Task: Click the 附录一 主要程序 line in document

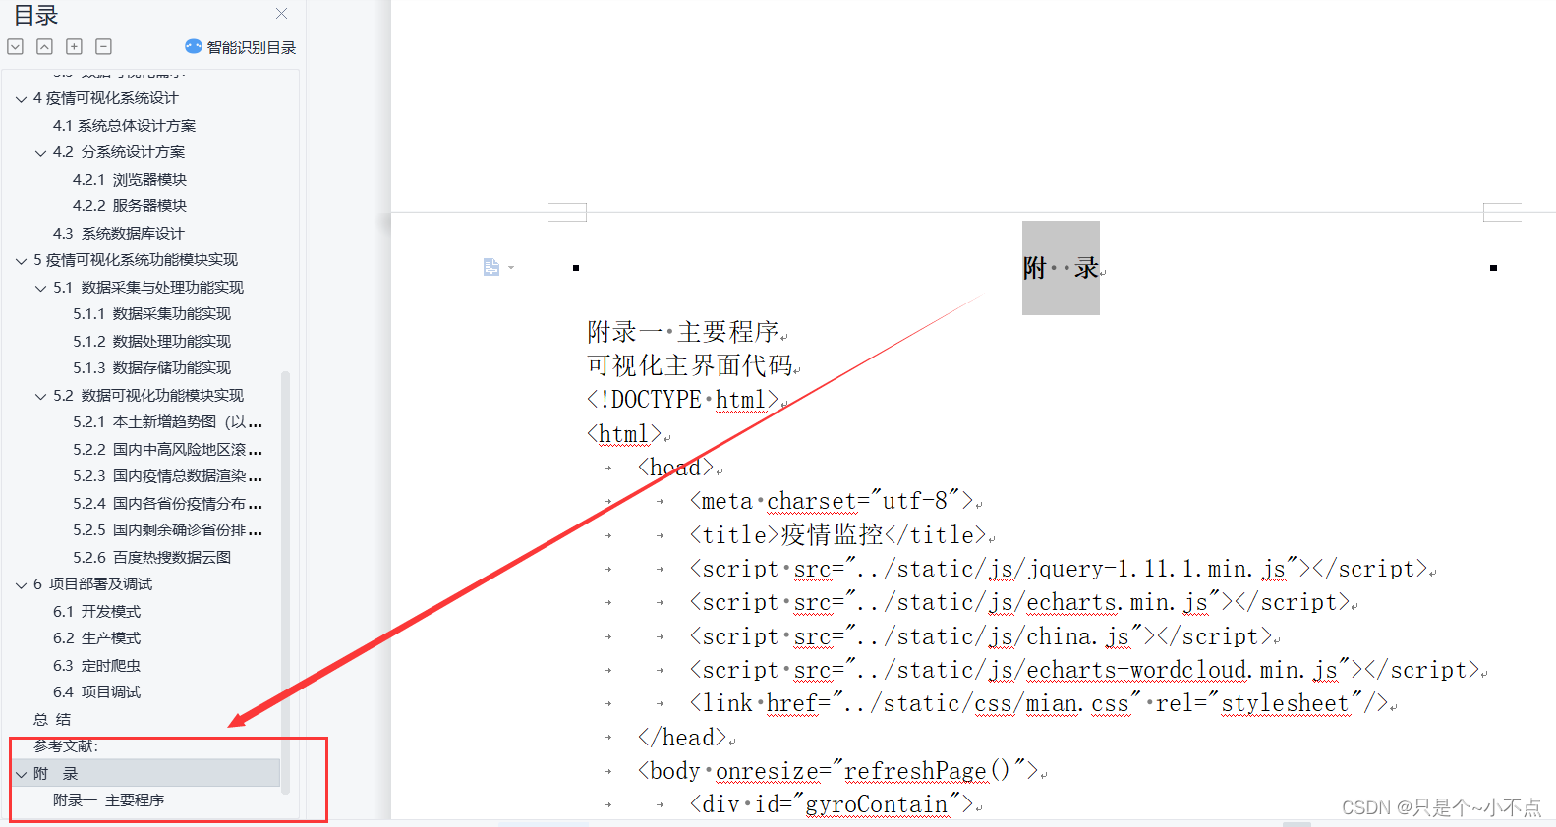Action: [x=684, y=332]
